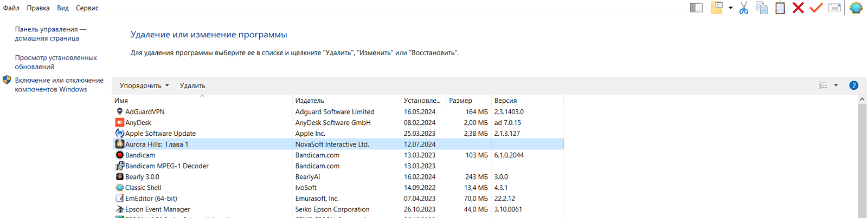The height and width of the screenshot is (218, 867).
Task: Select the Epson Event Manager name
Action: (158, 209)
